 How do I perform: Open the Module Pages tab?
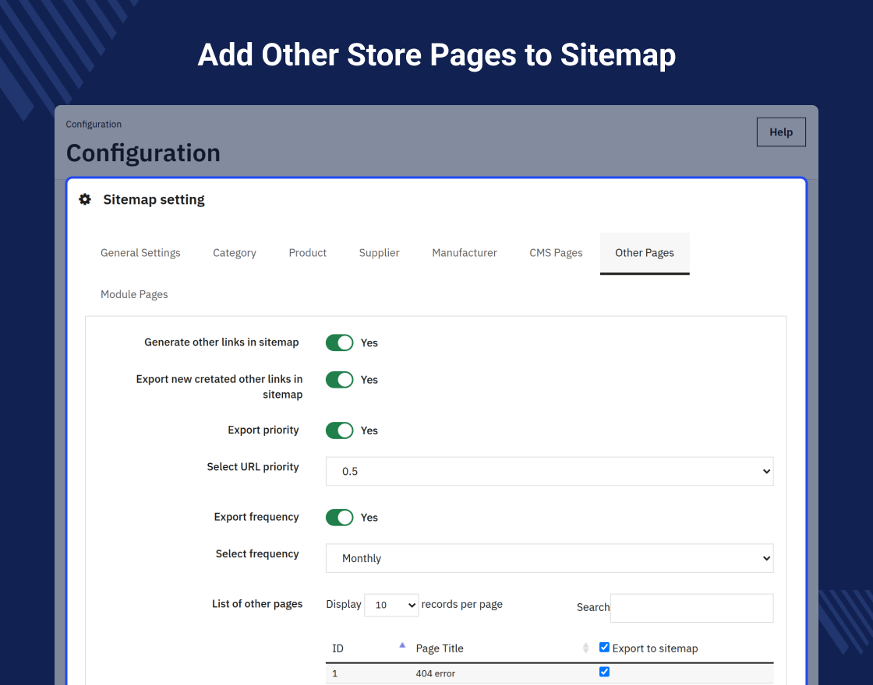pyautogui.click(x=134, y=295)
